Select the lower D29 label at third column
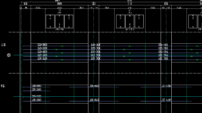202x113 pixels. tap(166, 100)
